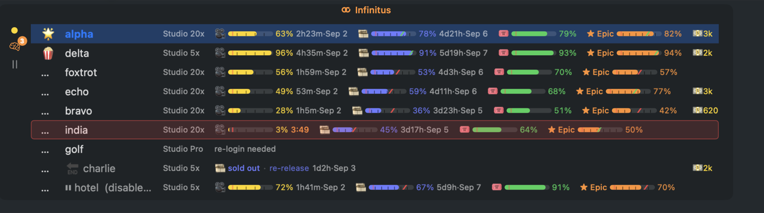The image size is (764, 213).
Task: Click the '2h23m·Sep 2' reset time for alpha
Action: tap(322, 34)
